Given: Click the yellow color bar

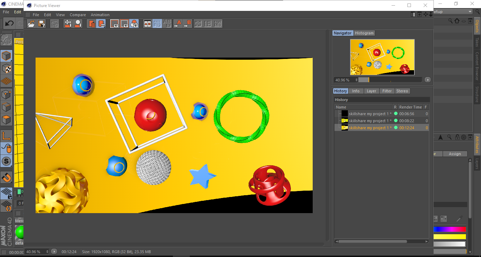Looking at the screenshot, I should pyautogui.click(x=450, y=237).
